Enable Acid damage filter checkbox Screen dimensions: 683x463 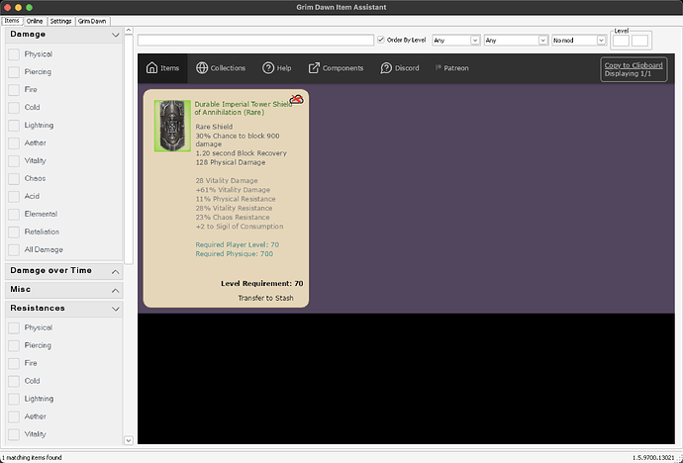pyautogui.click(x=14, y=197)
